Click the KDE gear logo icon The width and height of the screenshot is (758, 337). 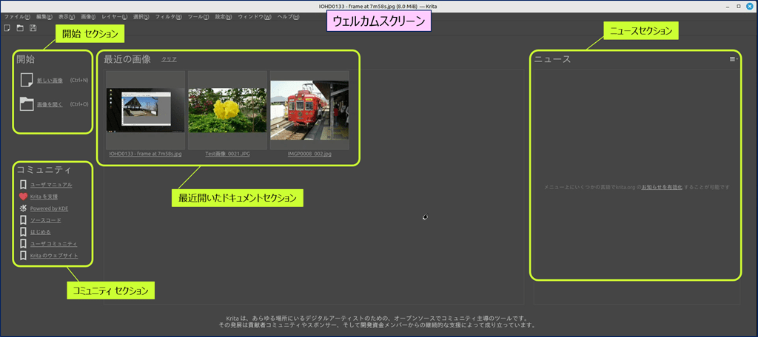click(x=24, y=208)
